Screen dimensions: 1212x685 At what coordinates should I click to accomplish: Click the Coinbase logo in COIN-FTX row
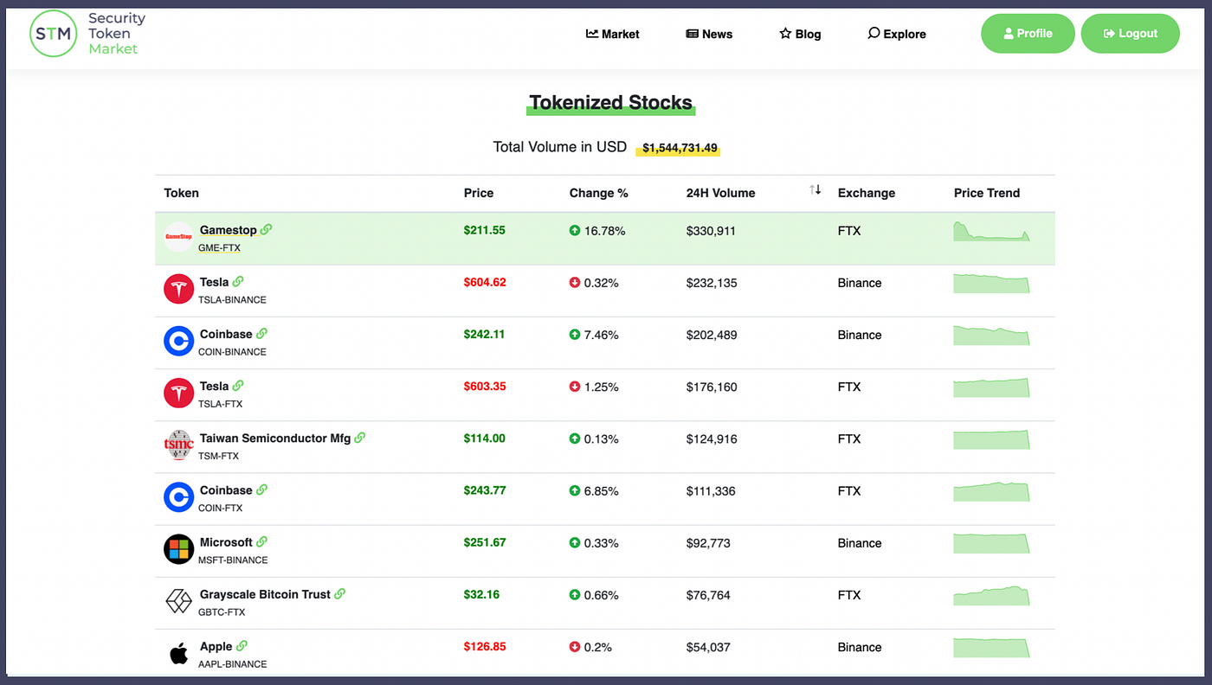[x=179, y=496]
